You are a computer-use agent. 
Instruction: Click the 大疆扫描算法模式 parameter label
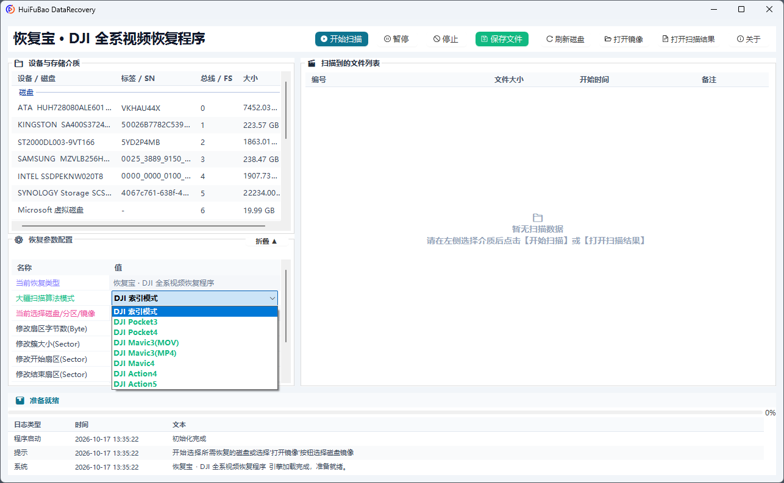tap(45, 298)
